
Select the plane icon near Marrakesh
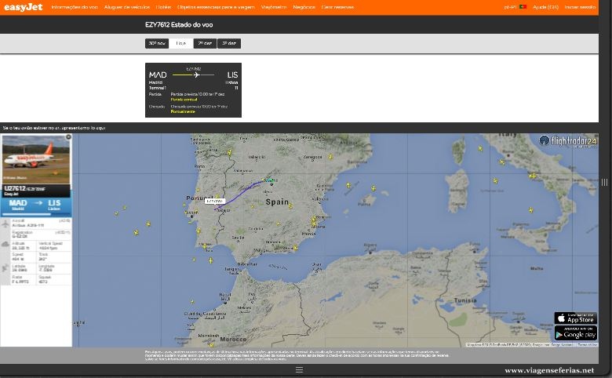pyautogui.click(x=211, y=344)
